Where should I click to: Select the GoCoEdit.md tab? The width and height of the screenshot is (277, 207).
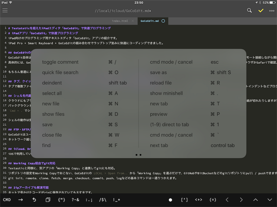click(x=149, y=21)
